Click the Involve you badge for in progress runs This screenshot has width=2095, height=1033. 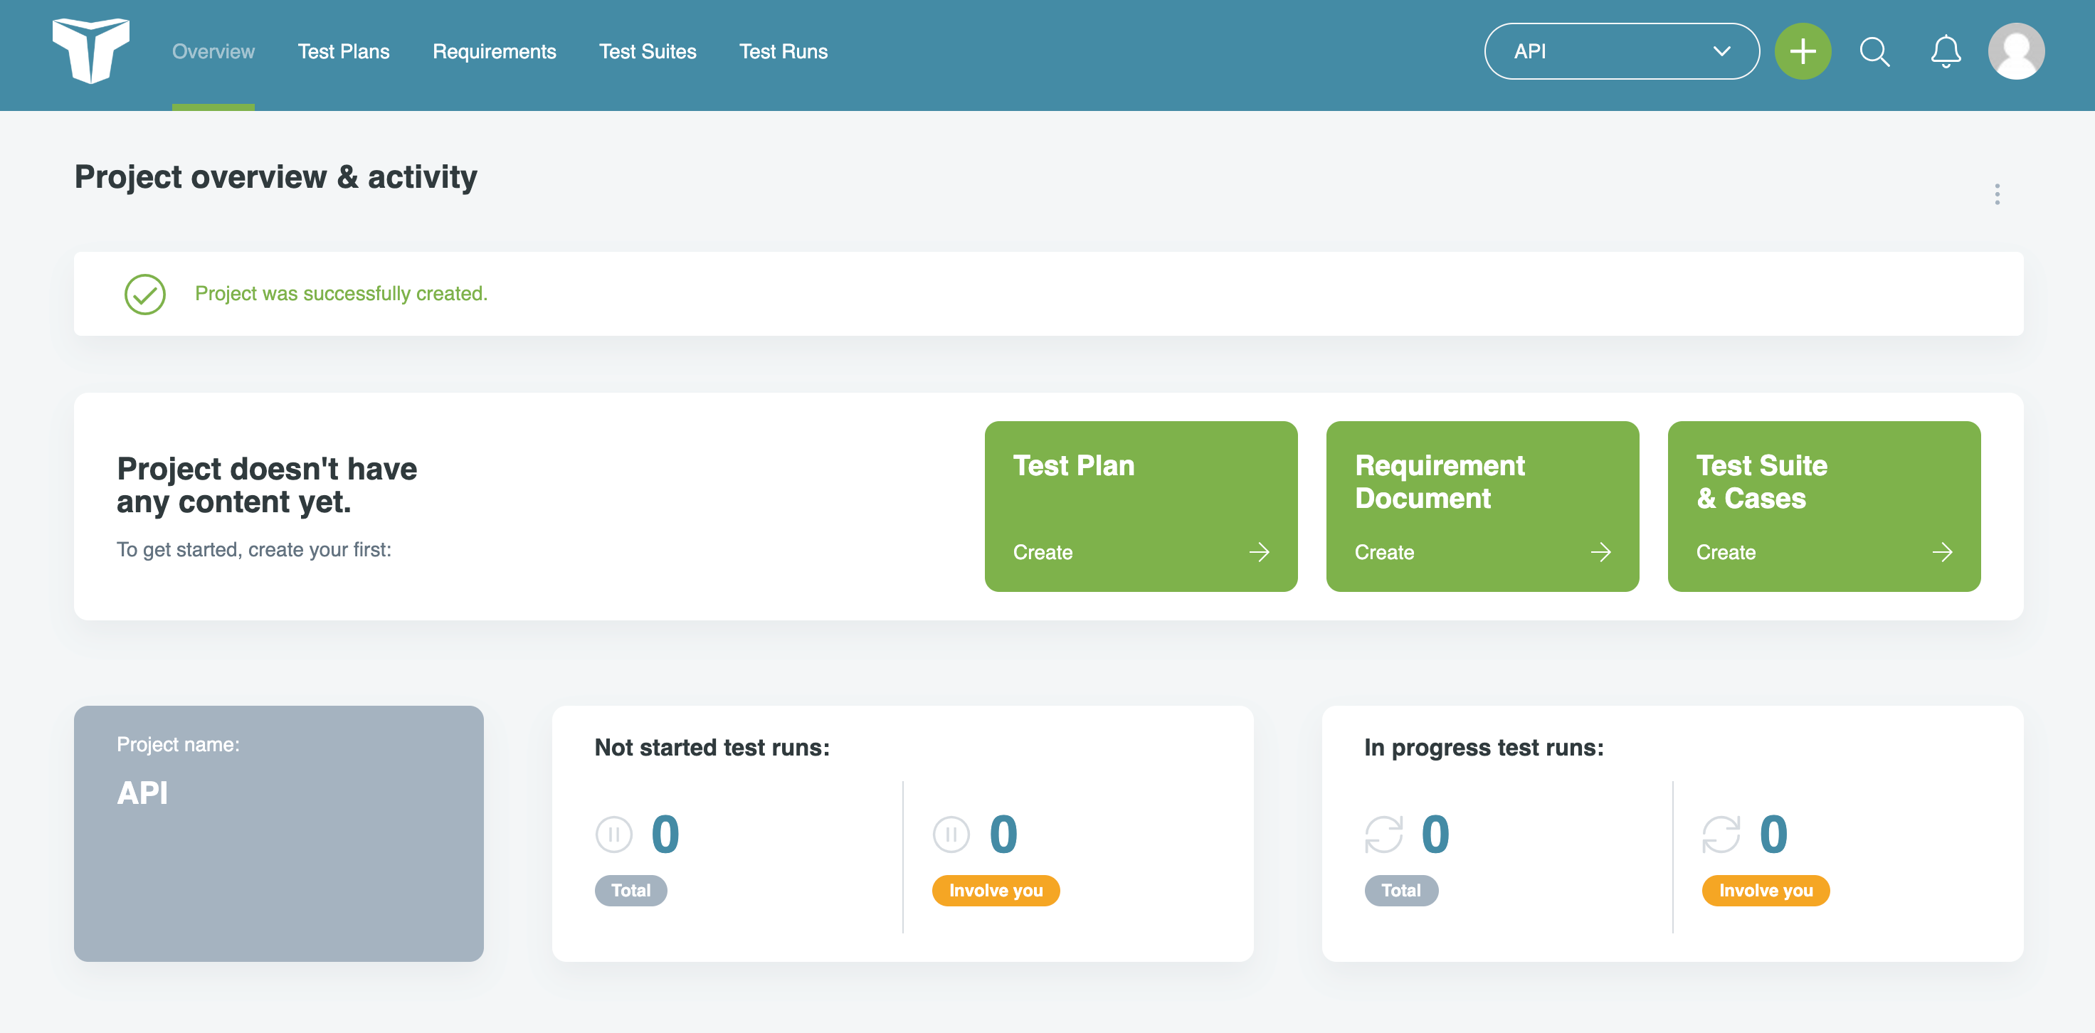(1765, 890)
